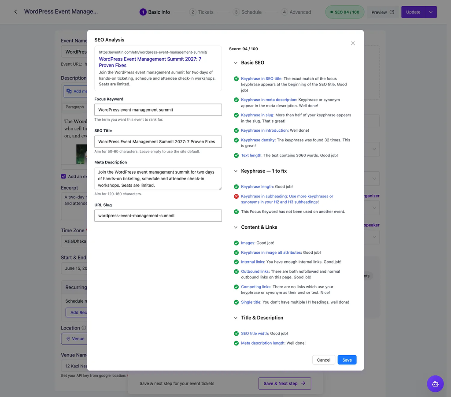
Task: Click green check beside Single title
Action: coord(236,302)
